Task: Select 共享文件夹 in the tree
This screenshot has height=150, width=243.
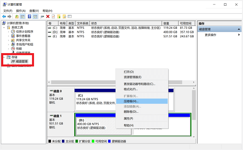Action: click(x=23, y=40)
